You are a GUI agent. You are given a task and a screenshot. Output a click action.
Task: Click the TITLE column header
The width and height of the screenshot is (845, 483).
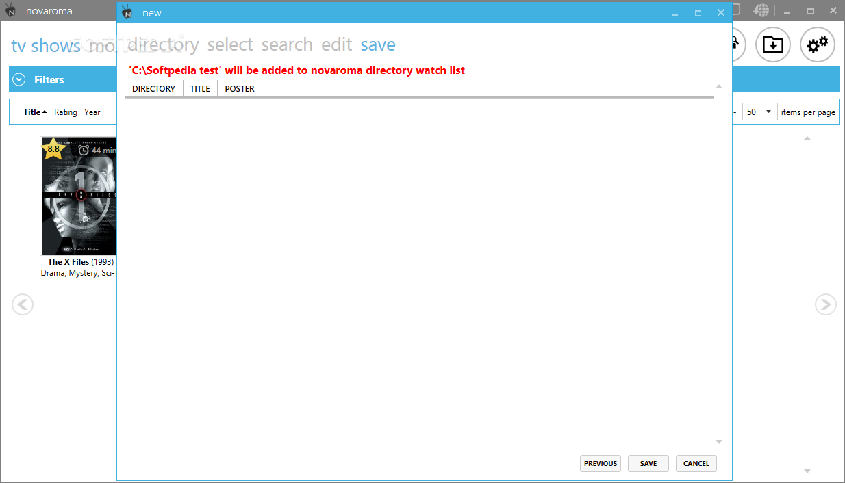[x=200, y=88]
